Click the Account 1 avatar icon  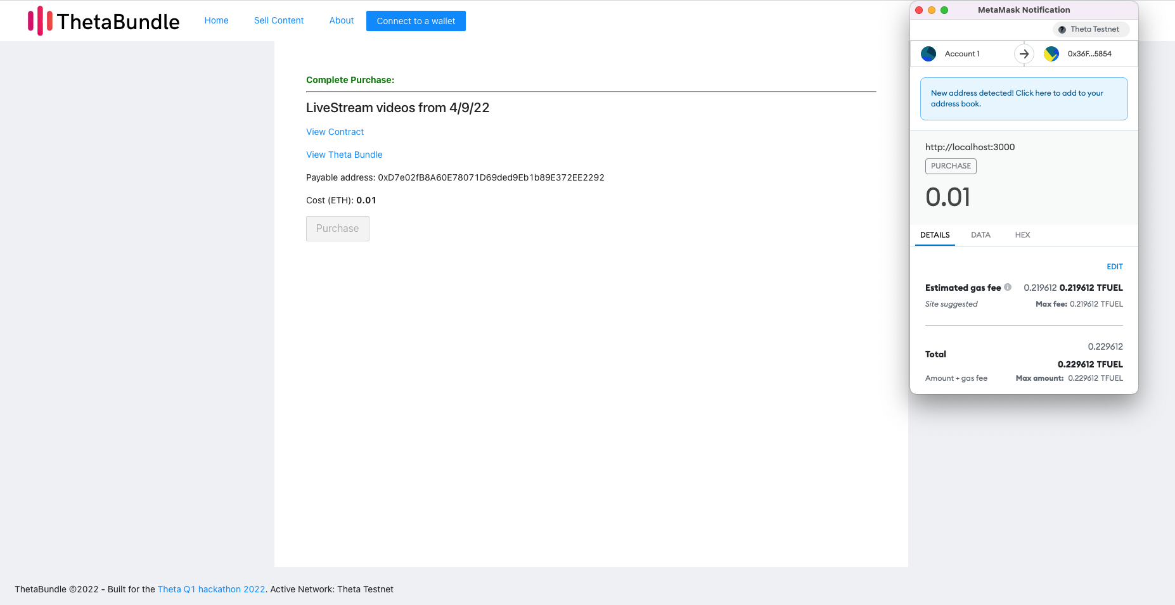click(x=928, y=54)
